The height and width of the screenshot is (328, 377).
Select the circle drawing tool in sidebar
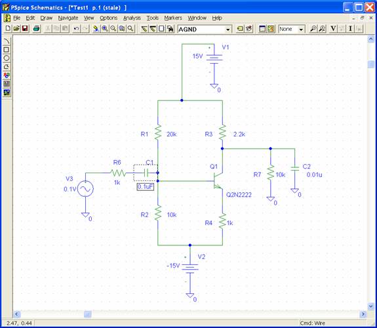(x=7, y=58)
